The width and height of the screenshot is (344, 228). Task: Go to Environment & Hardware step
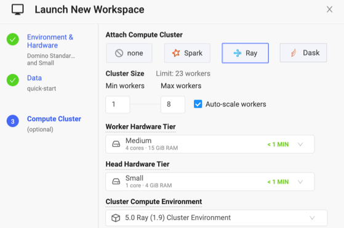(x=50, y=41)
